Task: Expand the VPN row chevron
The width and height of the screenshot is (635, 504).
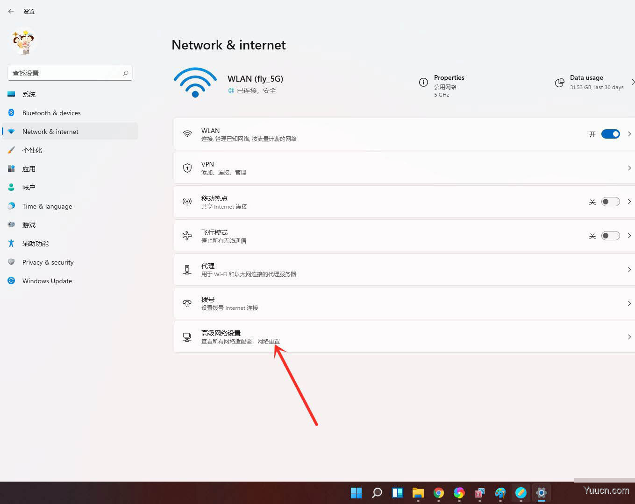Action: pos(629,168)
